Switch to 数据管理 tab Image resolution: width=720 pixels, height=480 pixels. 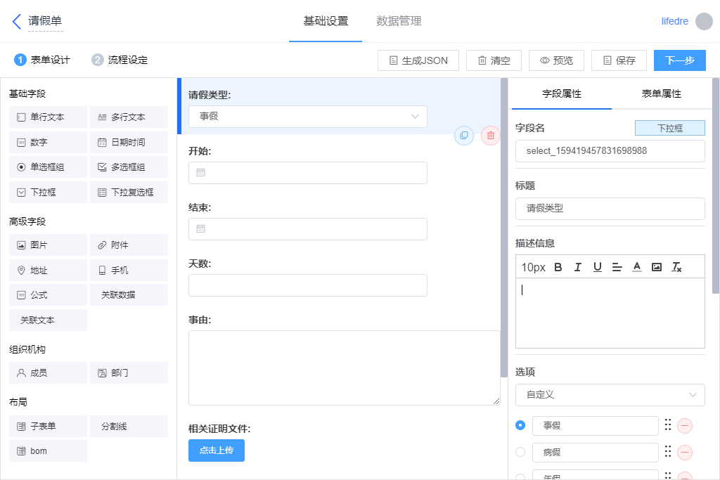[x=399, y=21]
